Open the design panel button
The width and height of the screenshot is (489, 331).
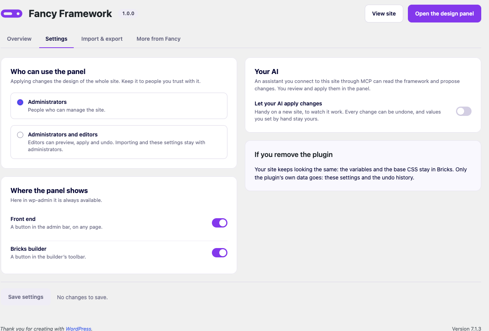point(444,14)
